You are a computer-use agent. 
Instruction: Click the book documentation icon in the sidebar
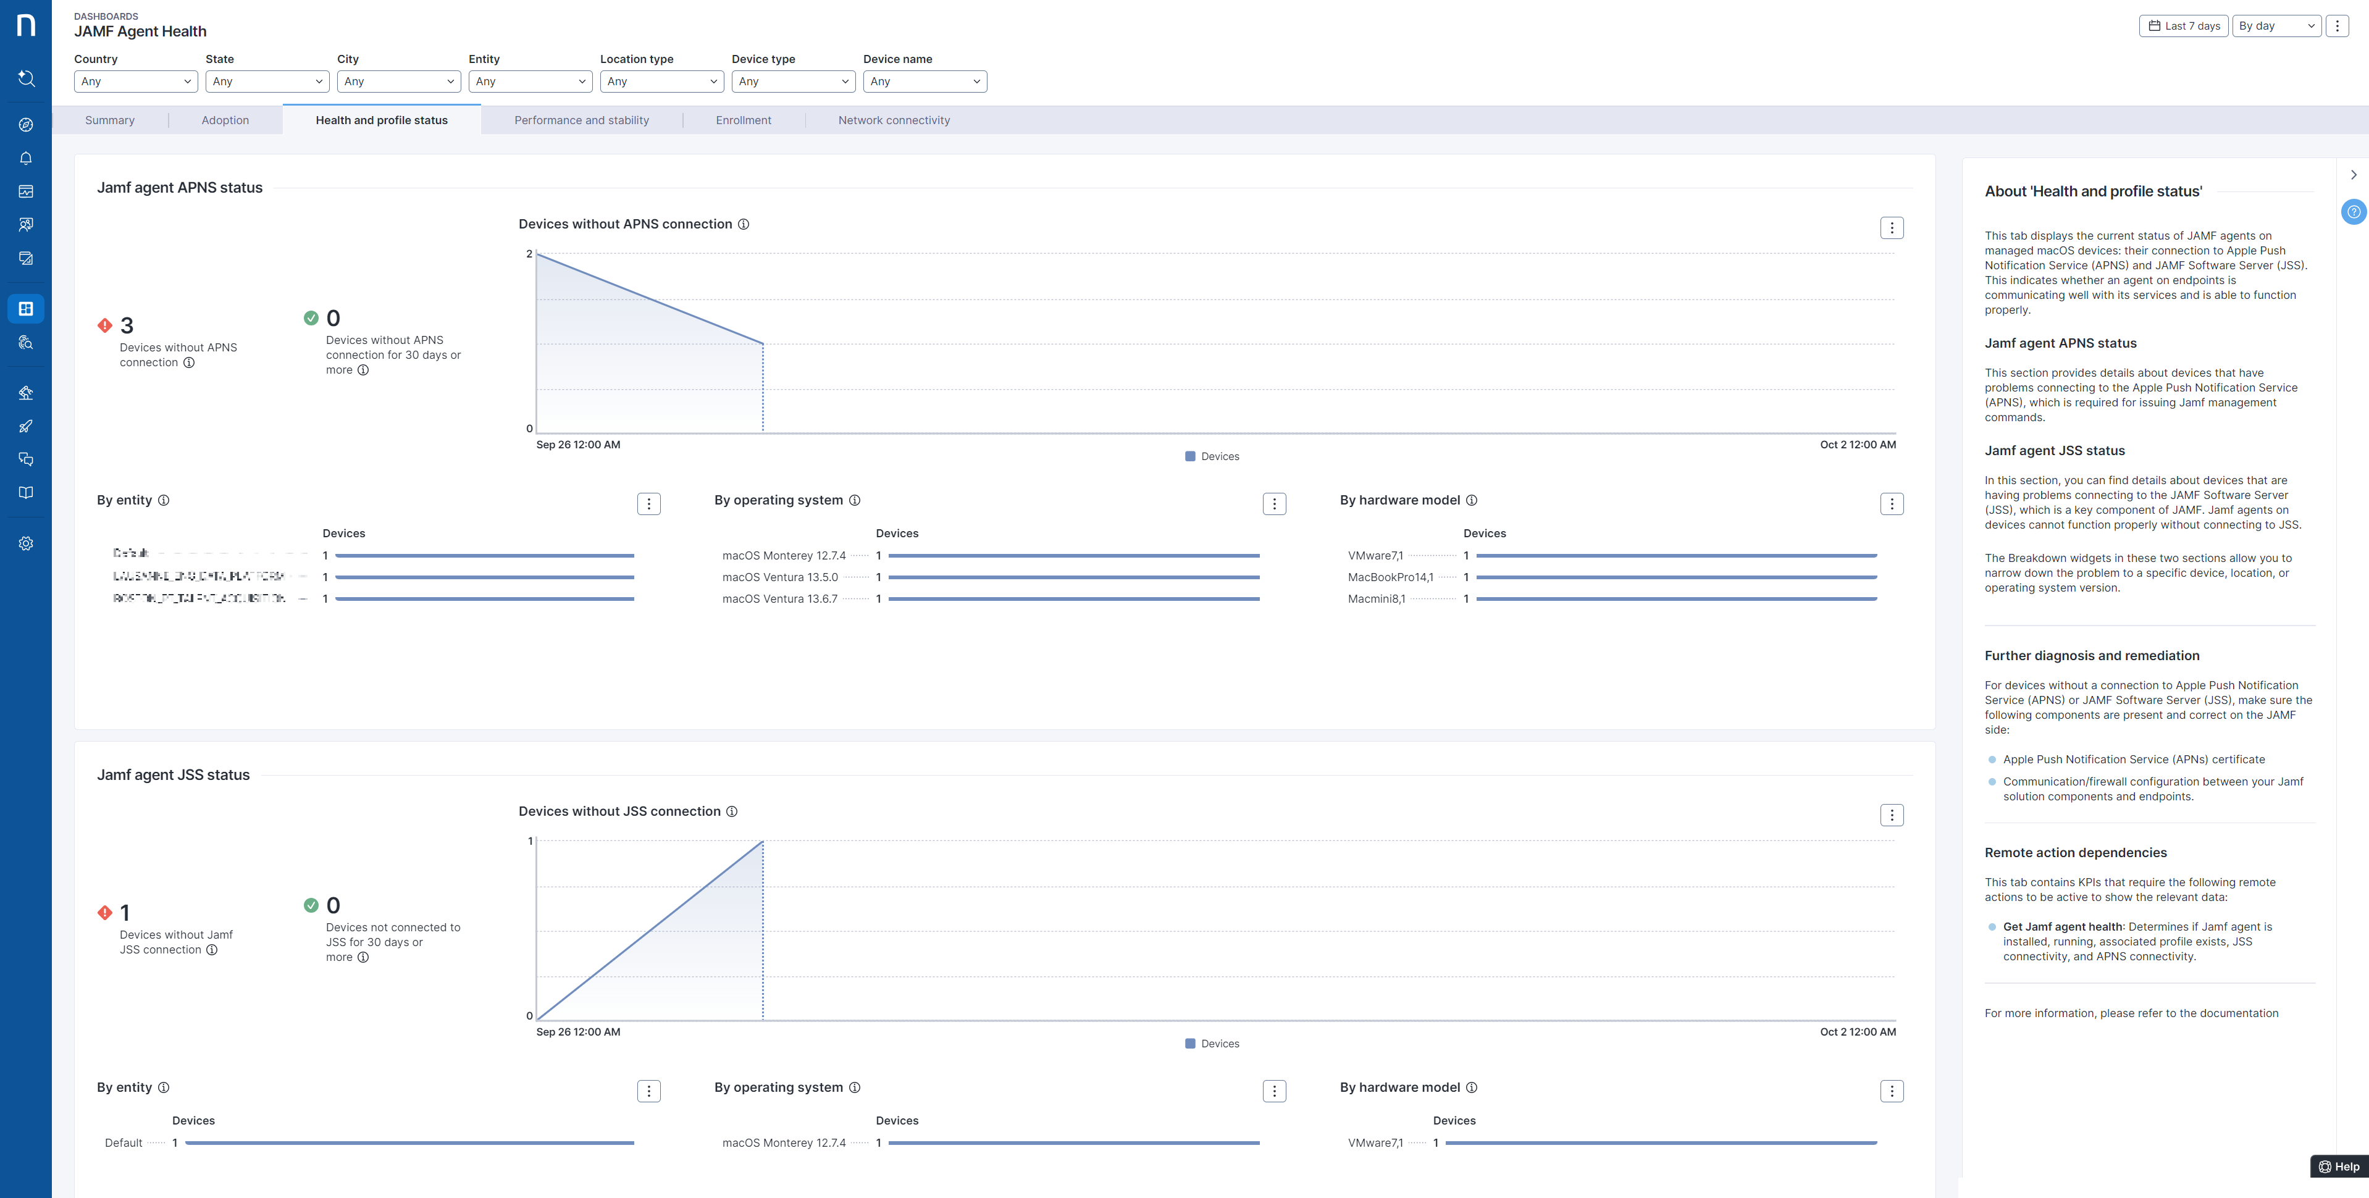point(26,493)
